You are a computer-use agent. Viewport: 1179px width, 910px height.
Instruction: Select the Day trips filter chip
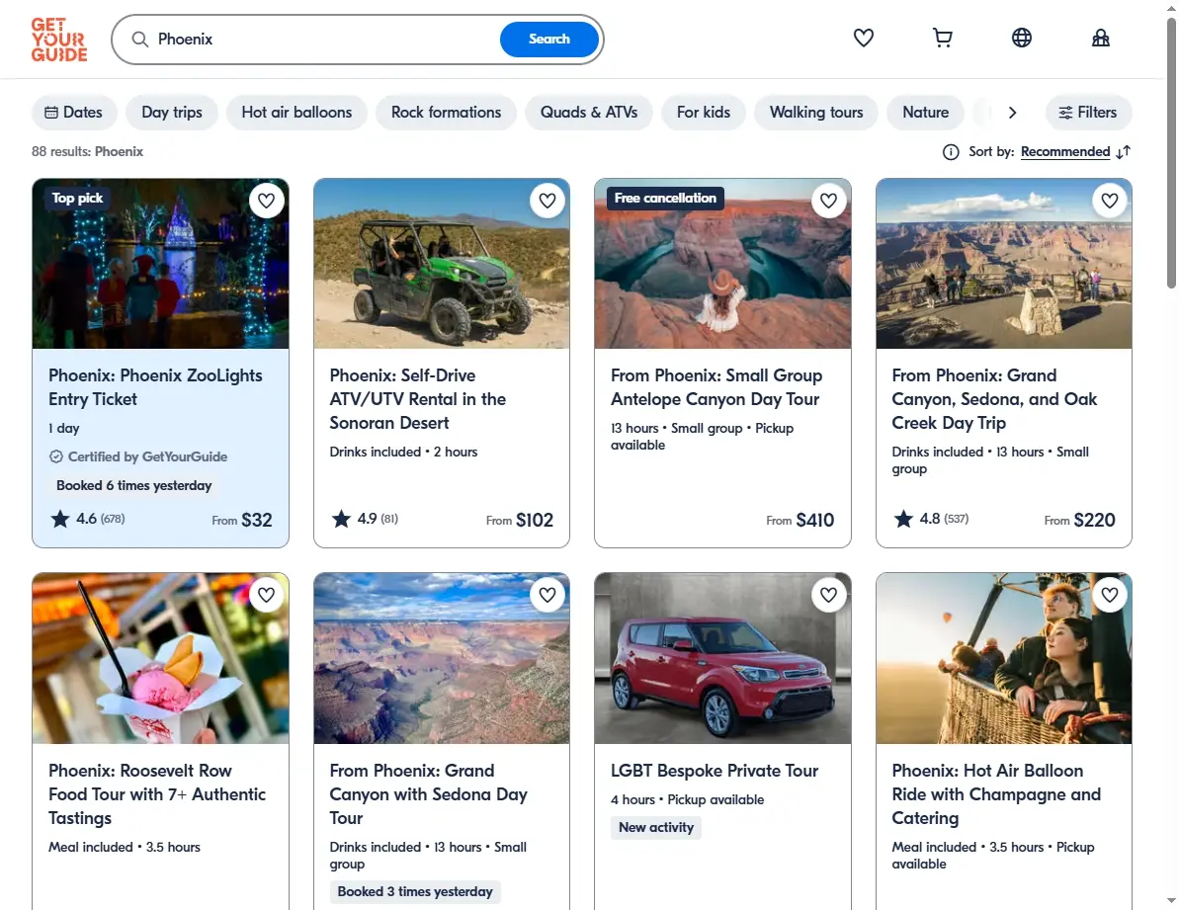[x=171, y=113]
